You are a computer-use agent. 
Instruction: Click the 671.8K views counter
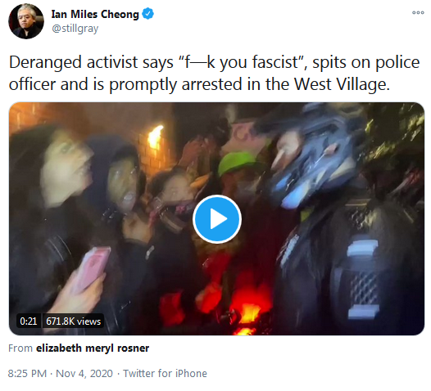tap(74, 321)
